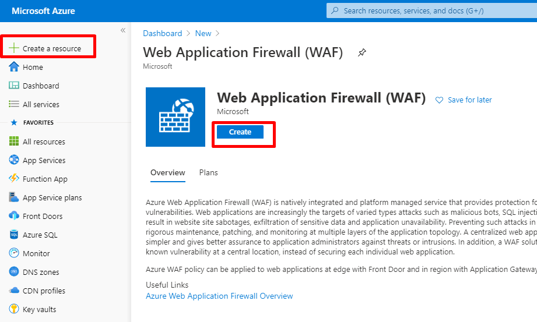Open Azure SQL database icon
Viewport: 537px width, 322px height.
click(13, 235)
